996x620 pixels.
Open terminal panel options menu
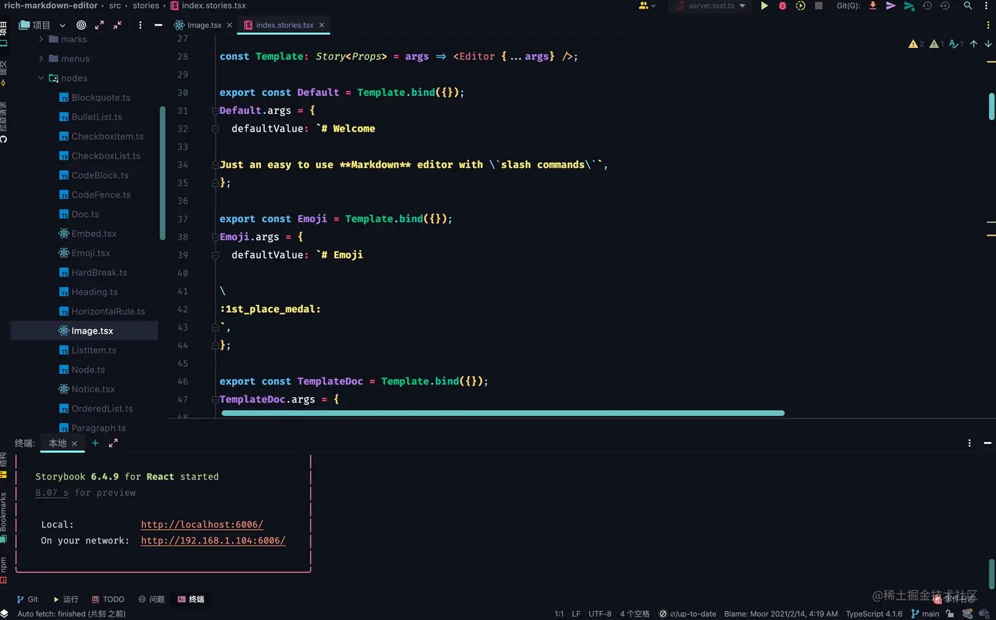tap(970, 444)
